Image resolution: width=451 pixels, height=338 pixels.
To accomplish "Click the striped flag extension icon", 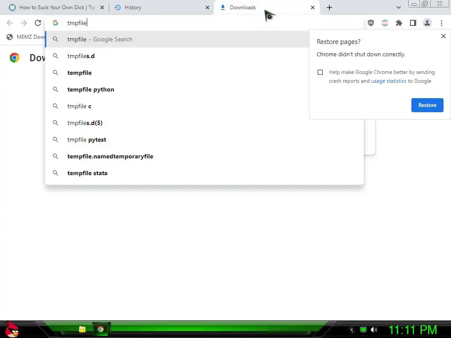I will [385, 23].
